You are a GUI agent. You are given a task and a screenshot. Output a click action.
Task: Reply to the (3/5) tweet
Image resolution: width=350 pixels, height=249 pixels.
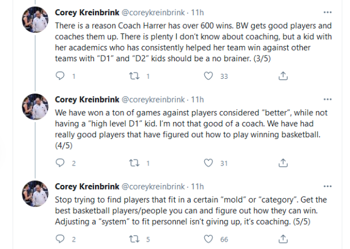pos(61,76)
